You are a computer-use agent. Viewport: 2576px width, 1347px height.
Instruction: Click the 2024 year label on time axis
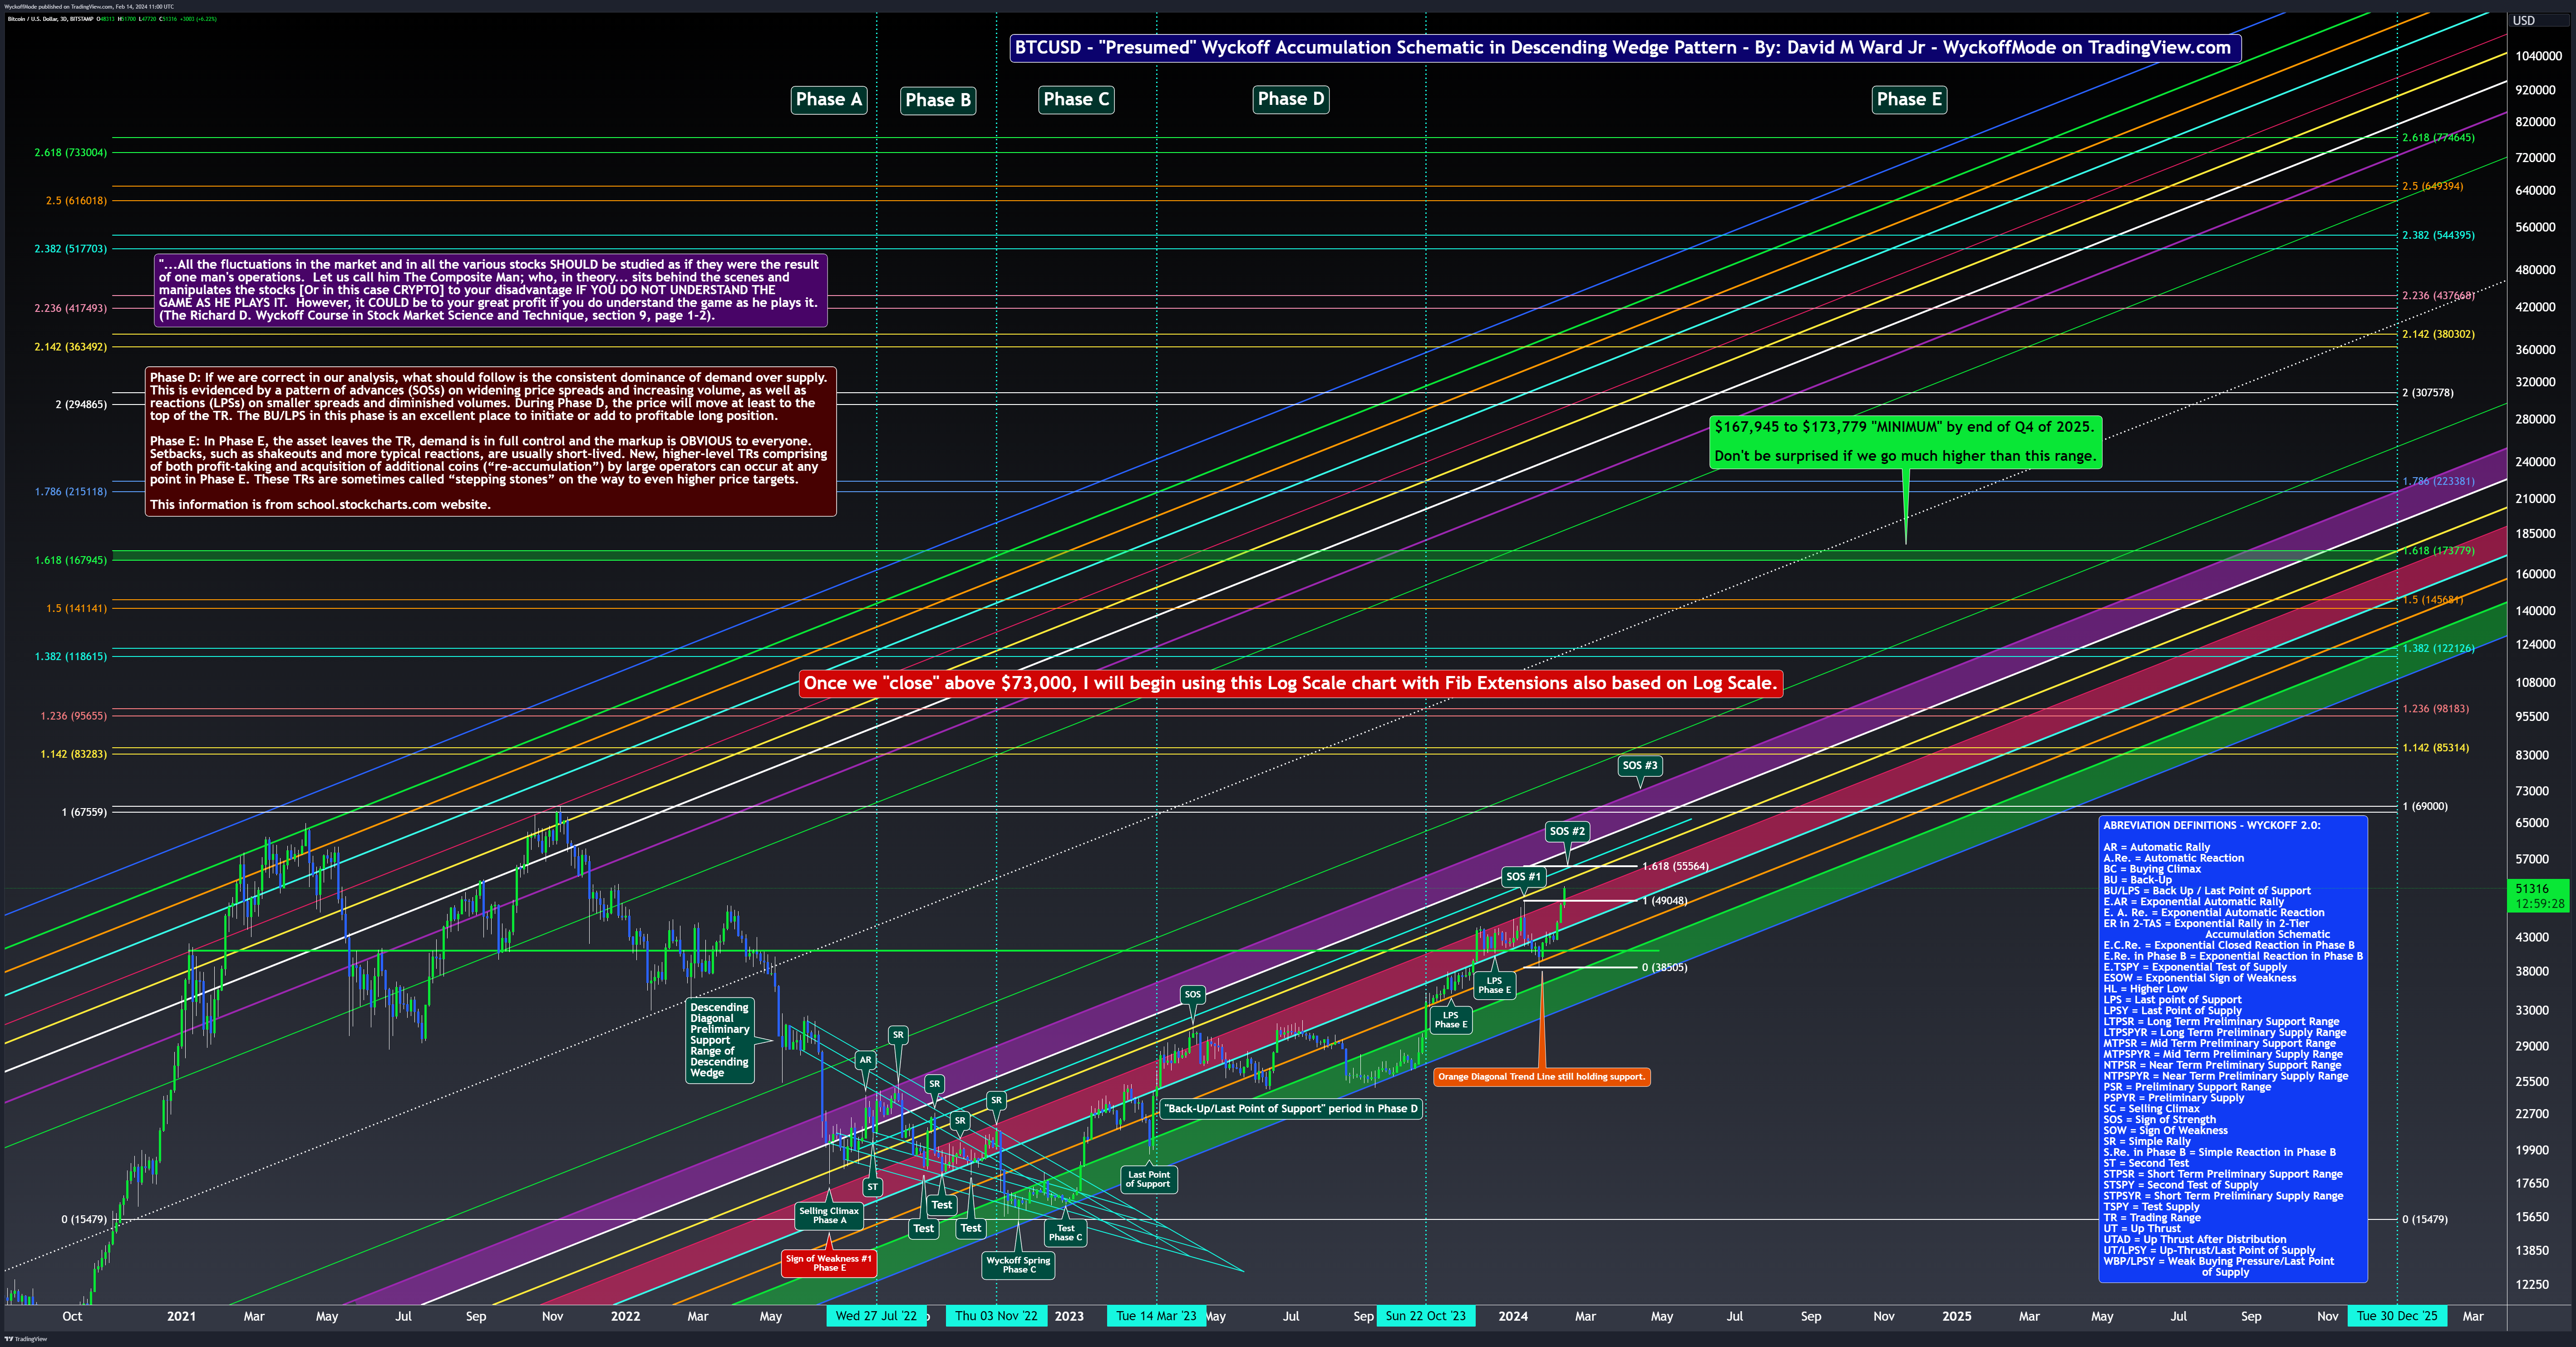(x=1512, y=1316)
